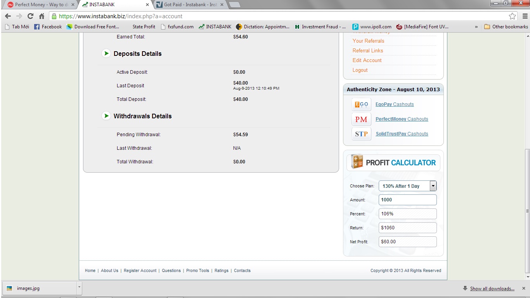Click Show all downloads link
This screenshot has height=298, width=530.
pyautogui.click(x=492, y=289)
